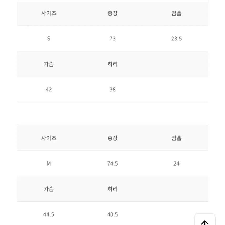This screenshot has height=225, width=225.
Task: Click the 24 armhole value
Action: (176, 163)
